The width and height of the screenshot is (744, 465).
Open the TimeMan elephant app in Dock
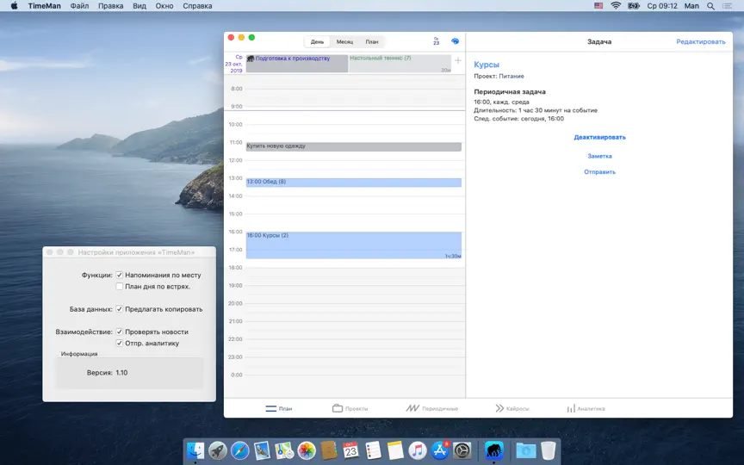[494, 449]
